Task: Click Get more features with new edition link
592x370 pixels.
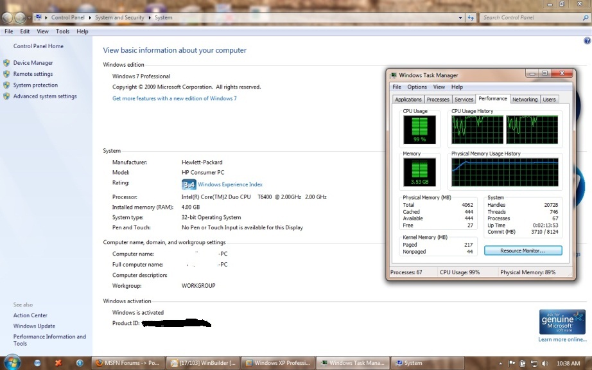Action: click(x=175, y=98)
